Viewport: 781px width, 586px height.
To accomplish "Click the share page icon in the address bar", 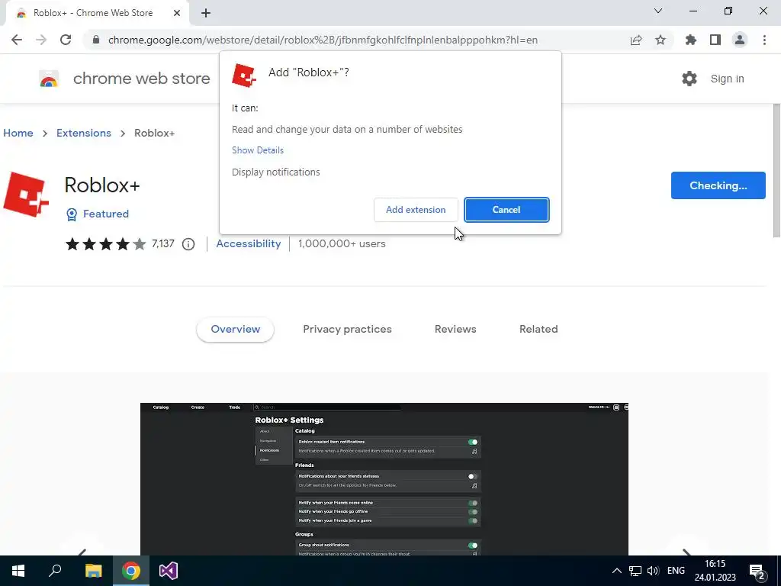I will [x=636, y=40].
